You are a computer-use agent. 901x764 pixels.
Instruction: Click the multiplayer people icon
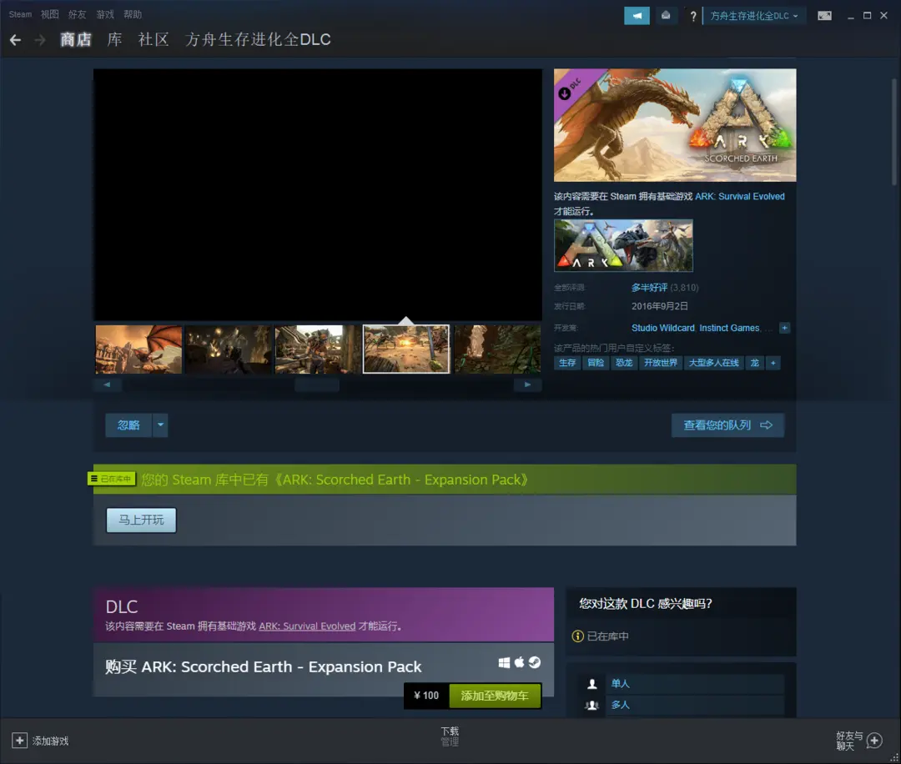pos(591,705)
